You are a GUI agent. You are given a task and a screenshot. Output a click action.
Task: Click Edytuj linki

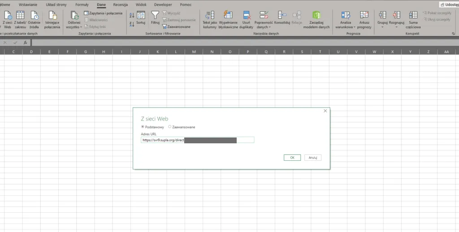point(95,26)
